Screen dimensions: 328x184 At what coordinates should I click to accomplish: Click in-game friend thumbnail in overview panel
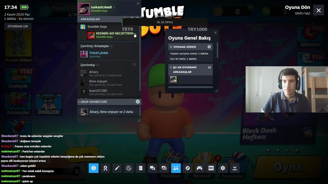click(x=173, y=79)
